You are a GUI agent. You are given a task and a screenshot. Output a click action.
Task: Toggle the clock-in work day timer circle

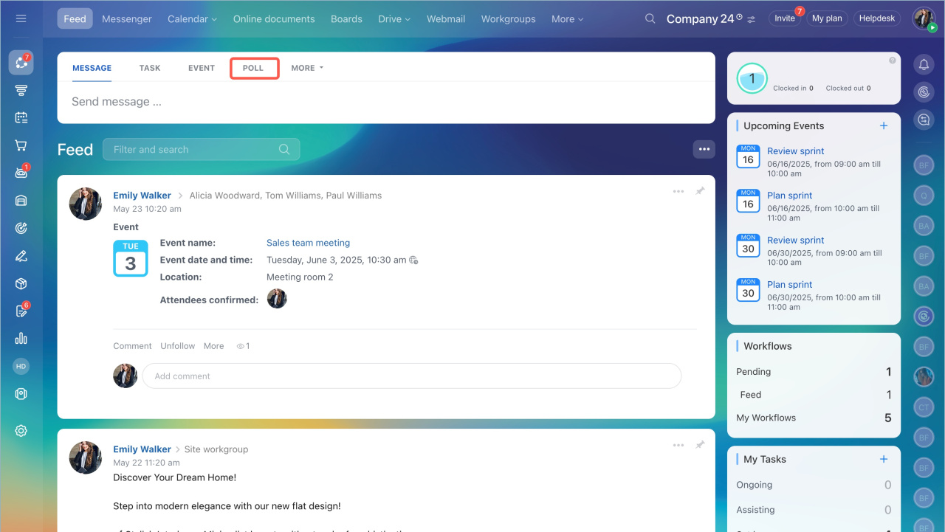point(752,78)
